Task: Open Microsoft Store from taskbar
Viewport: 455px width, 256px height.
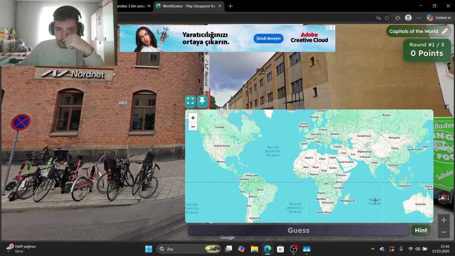Action: point(280,249)
